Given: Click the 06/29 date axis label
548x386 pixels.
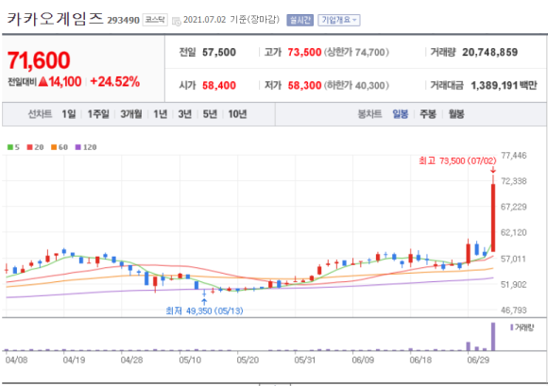Looking at the screenshot, I should point(478,360).
